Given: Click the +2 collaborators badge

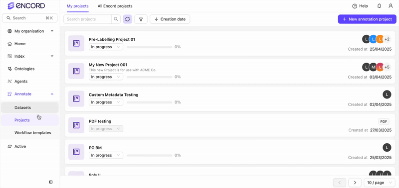Looking at the screenshot, I should (x=387, y=39).
